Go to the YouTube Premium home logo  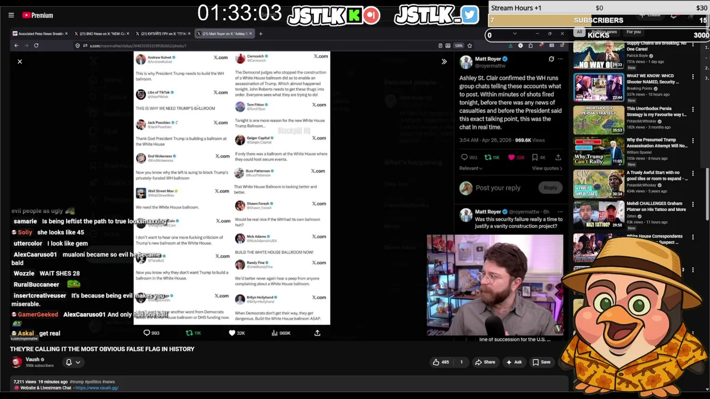coord(38,15)
